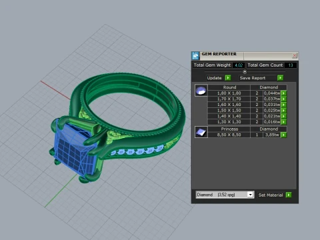Click the 0,021tw weight cell
The width and height of the screenshot is (320, 240).
(272, 116)
